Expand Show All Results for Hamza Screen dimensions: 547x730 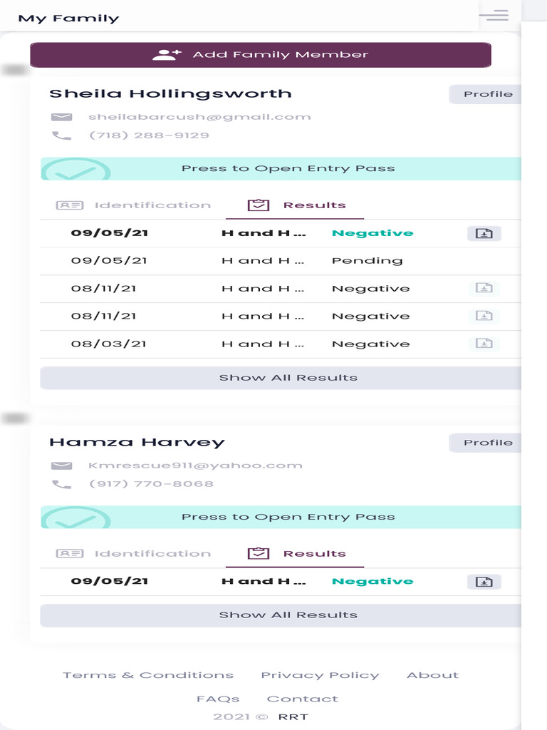point(288,615)
